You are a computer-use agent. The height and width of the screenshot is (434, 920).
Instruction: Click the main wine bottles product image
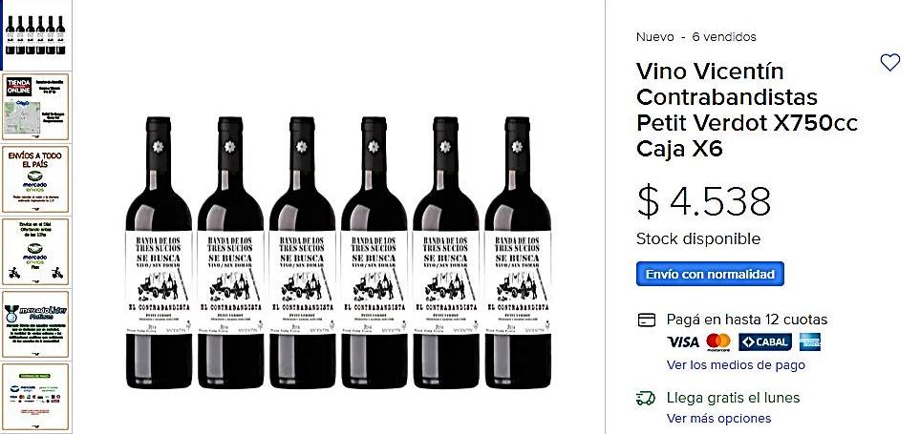click(338, 253)
